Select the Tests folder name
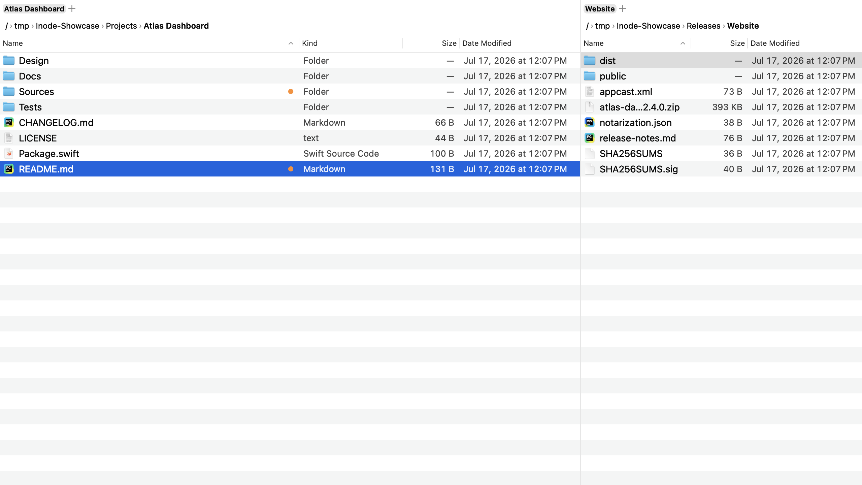This screenshot has width=862, height=485. click(x=30, y=107)
